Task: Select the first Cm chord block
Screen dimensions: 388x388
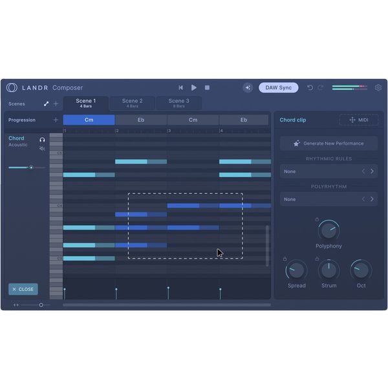Action: tap(89, 120)
